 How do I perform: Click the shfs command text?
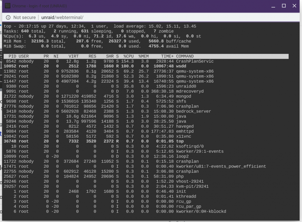[x=181, y=101]
